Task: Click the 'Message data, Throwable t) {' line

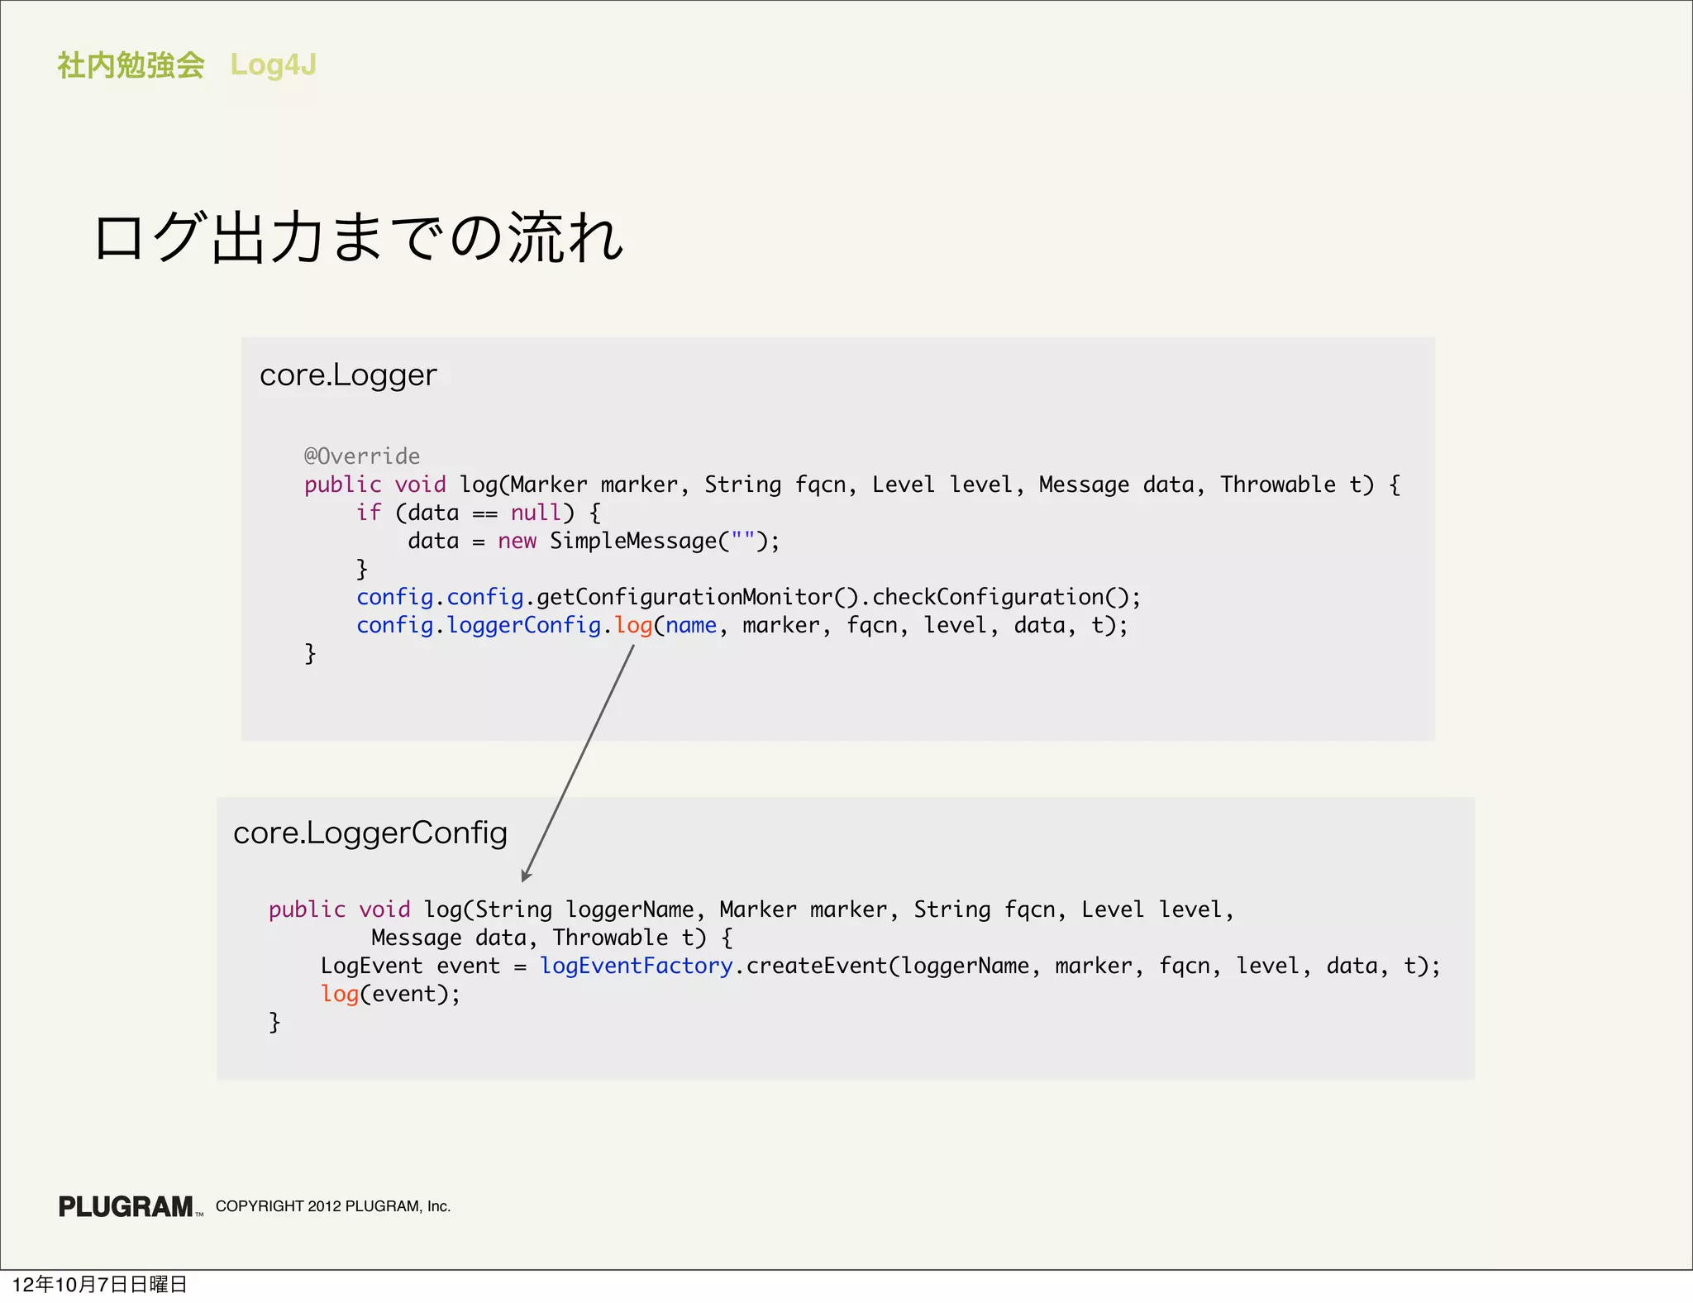Action: pos(552,938)
